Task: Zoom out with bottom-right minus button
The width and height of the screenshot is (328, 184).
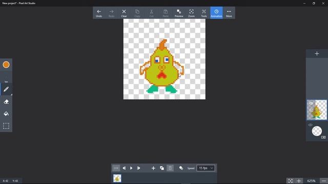Action: point(324,181)
